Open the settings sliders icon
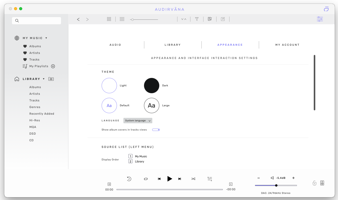 [320, 19]
